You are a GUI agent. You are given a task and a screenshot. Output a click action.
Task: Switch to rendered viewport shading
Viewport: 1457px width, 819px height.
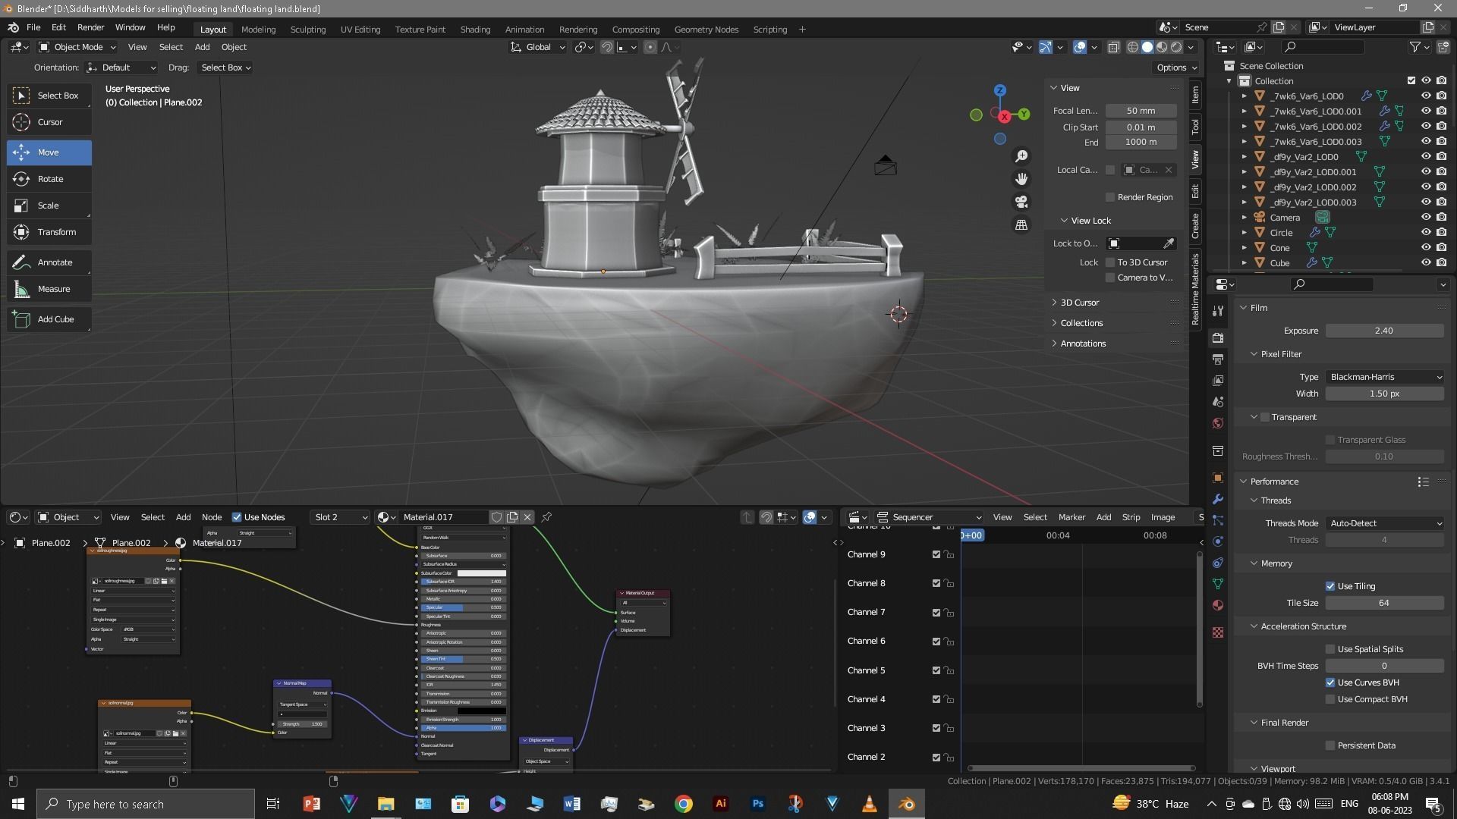(x=1176, y=47)
